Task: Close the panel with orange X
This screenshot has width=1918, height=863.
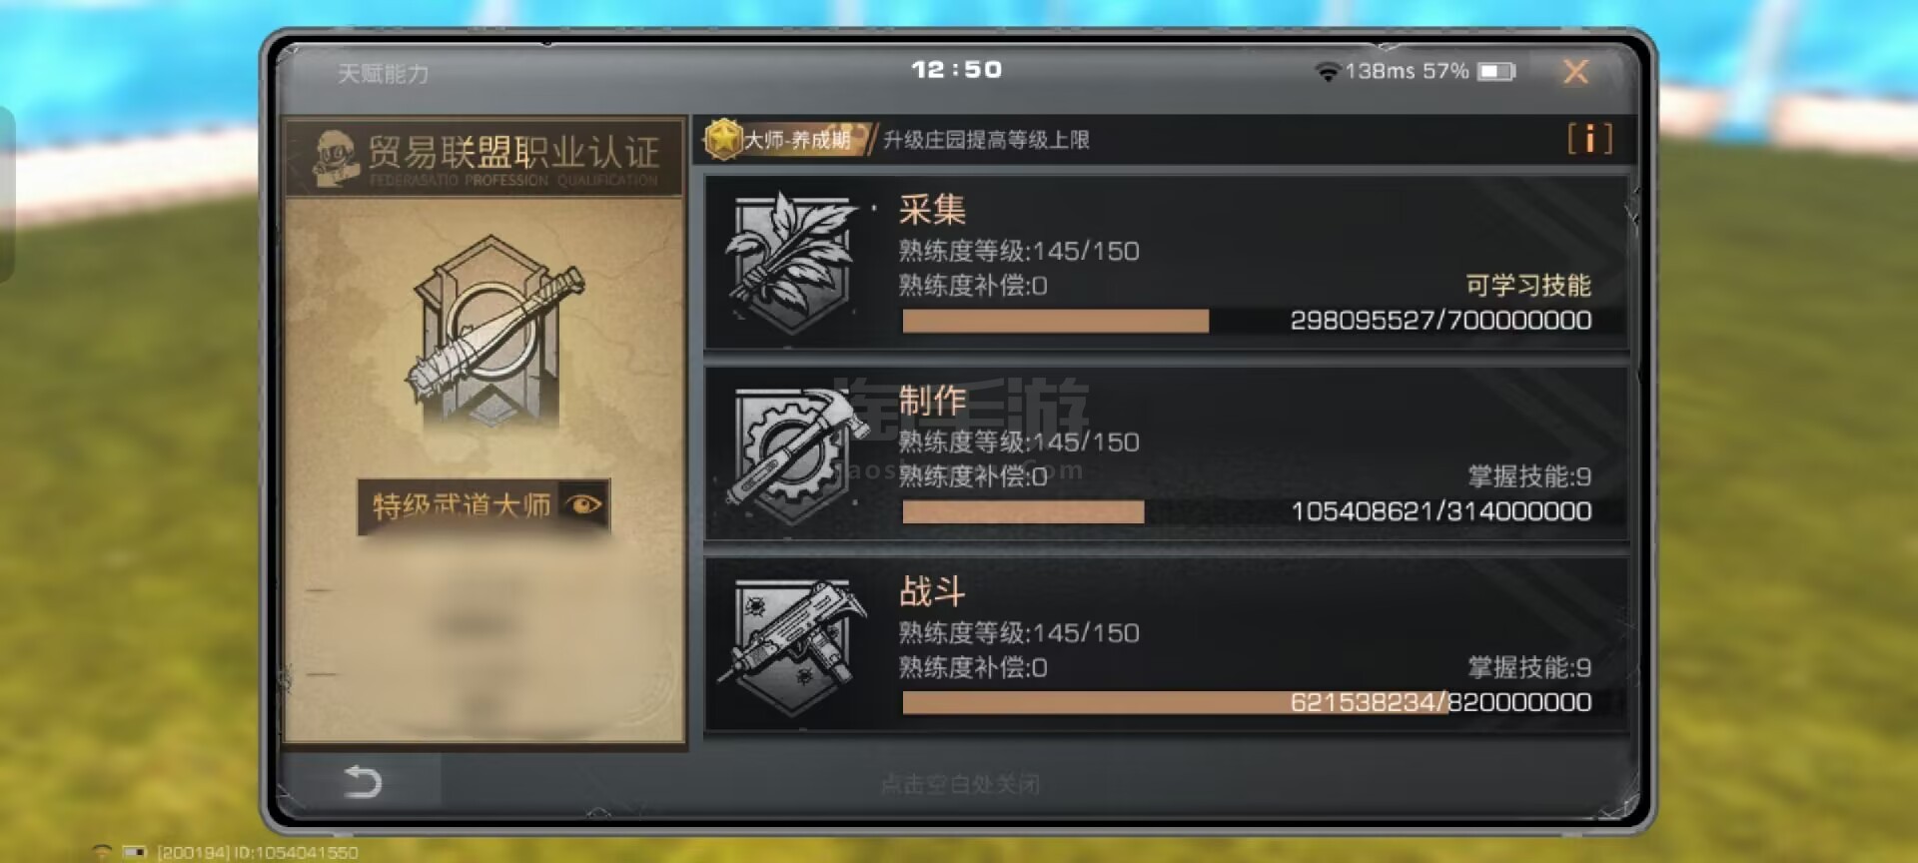Action: [x=1575, y=72]
